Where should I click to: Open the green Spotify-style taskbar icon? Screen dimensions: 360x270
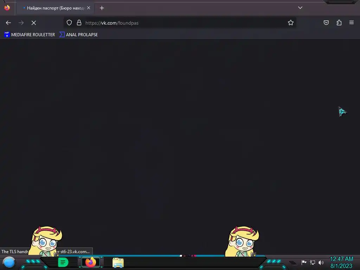(x=63, y=262)
